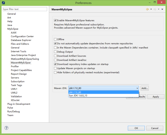Open Profiler preferences
This screenshot has width=167, height=135.
(15, 66)
